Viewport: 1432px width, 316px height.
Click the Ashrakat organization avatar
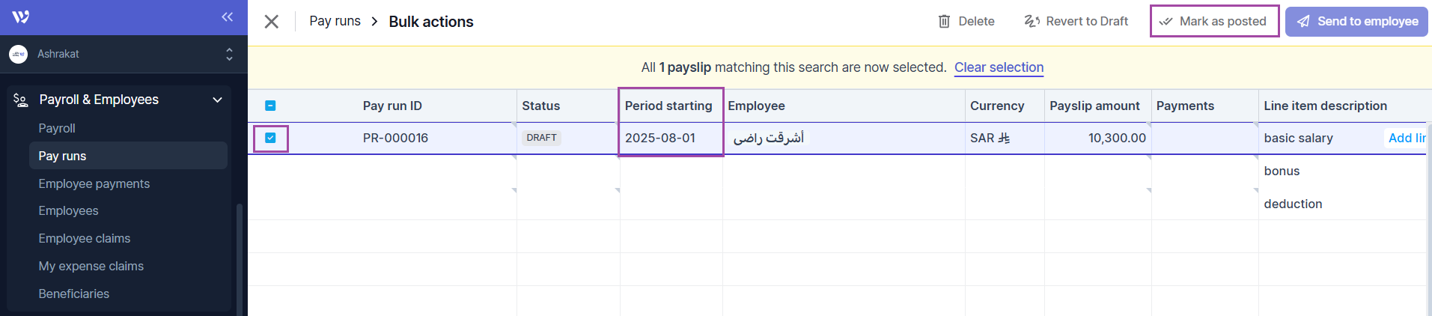click(x=18, y=54)
